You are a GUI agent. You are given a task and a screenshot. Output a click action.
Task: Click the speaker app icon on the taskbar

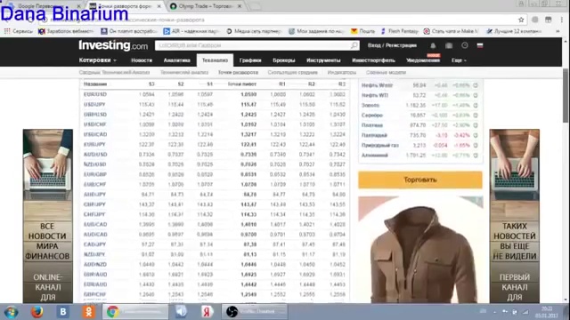point(181,312)
